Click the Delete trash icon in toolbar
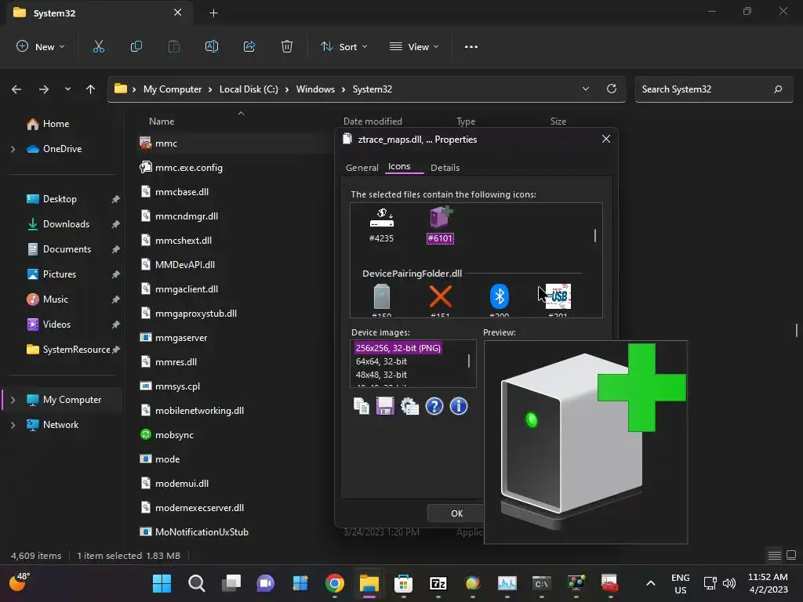The image size is (803, 602). click(287, 46)
